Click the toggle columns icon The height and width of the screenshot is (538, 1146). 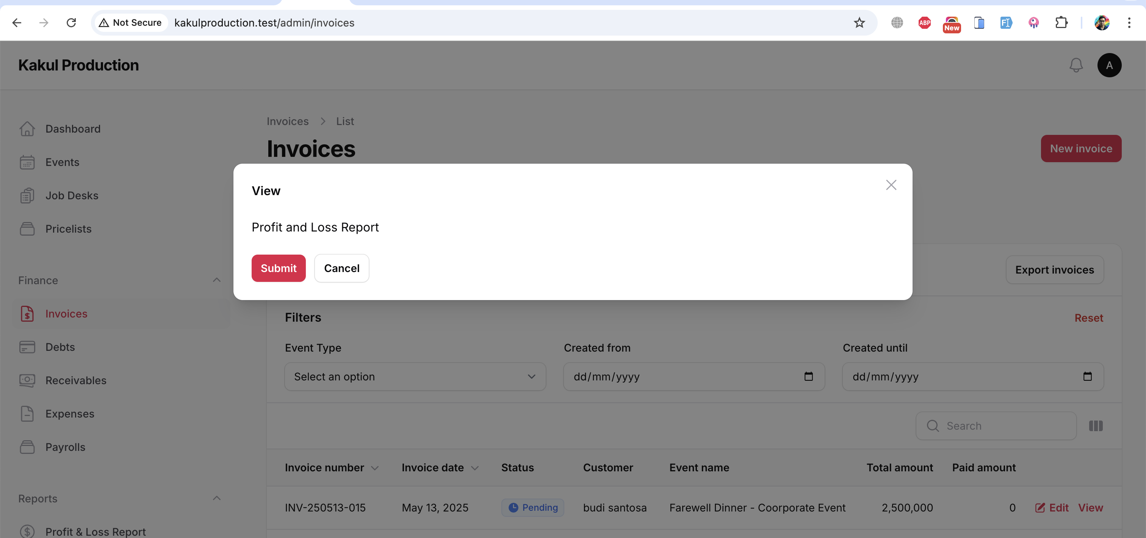[1095, 426]
